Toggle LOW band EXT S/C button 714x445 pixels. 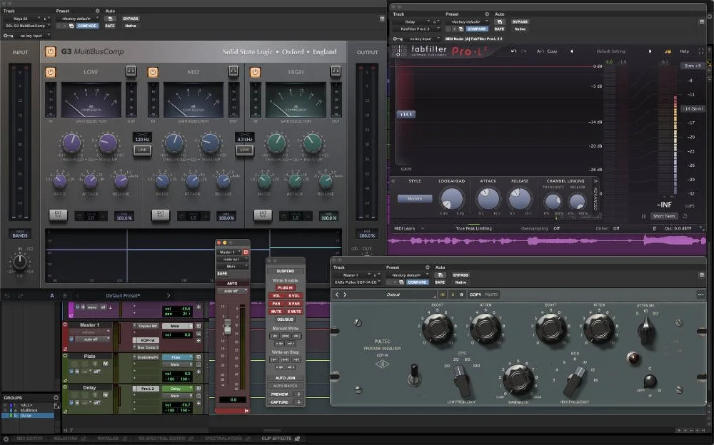(58, 215)
